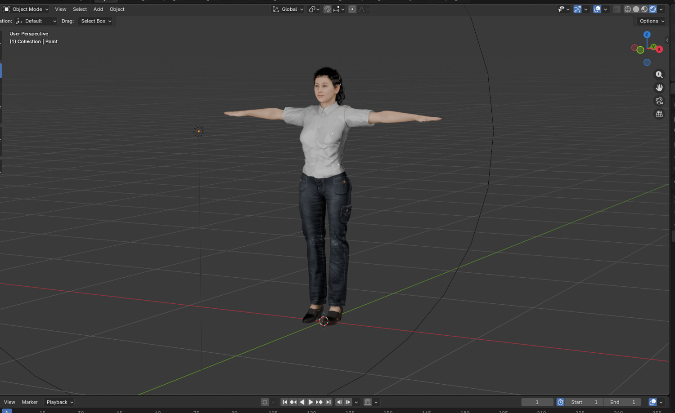Viewport: 675px width, 413px height.
Task: Open the Options dropdown
Action: click(652, 21)
